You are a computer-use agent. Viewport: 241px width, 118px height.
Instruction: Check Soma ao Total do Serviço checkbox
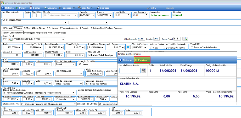coord(192,48)
